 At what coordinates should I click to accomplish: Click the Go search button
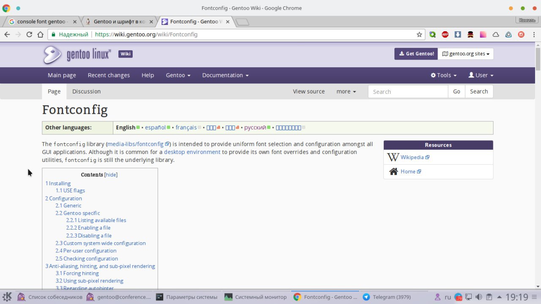point(456,91)
